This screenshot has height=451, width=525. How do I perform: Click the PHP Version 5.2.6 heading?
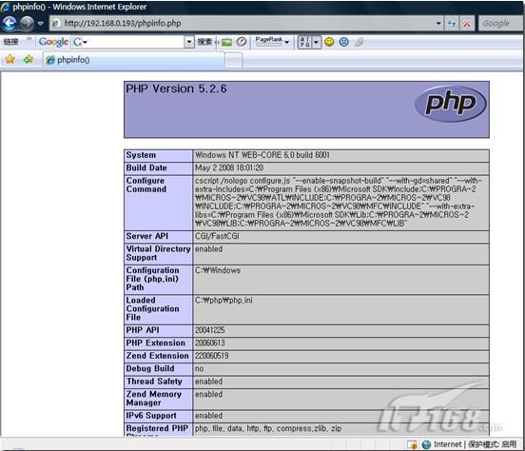[177, 88]
